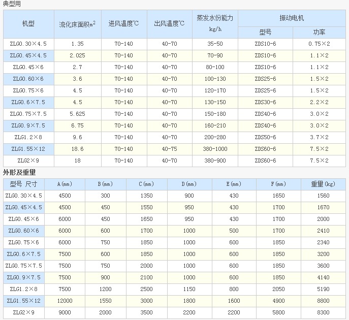
Task: Click the A(mm) column header
Action: point(65,184)
